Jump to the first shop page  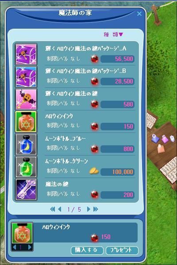(52, 209)
